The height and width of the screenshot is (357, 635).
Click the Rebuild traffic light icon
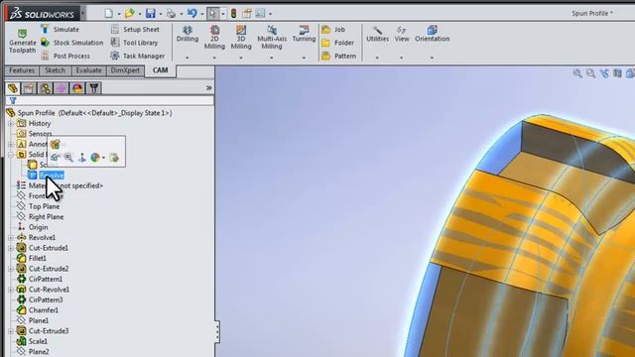click(x=234, y=13)
